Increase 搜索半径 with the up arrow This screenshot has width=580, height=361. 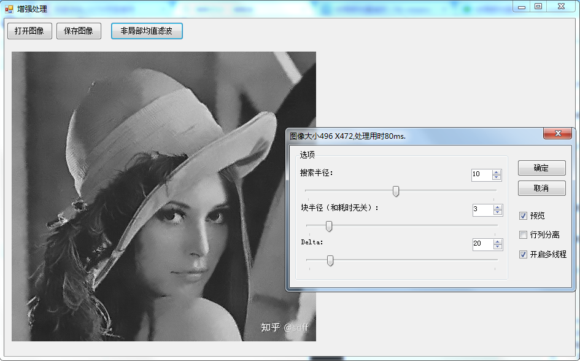[497, 172]
